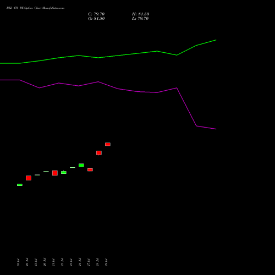Click the 22 Jul axis date label
This screenshot has height=275, width=275.
tap(62, 262)
